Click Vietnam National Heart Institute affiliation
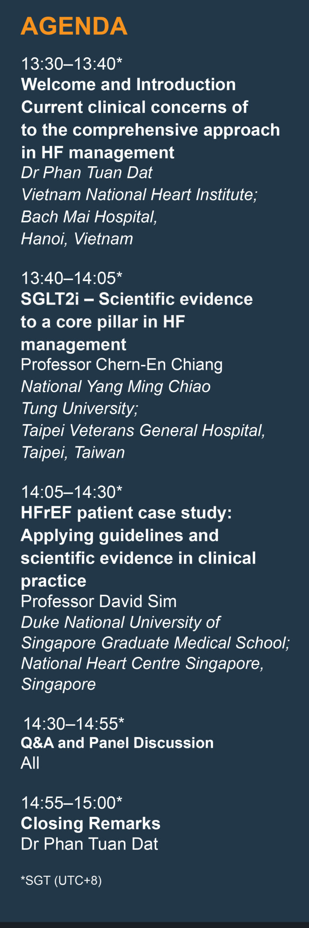 pos(139,195)
